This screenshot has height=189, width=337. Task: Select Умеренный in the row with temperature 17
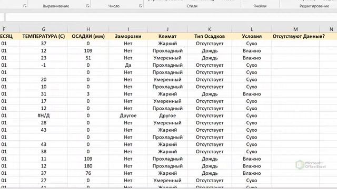point(167,101)
